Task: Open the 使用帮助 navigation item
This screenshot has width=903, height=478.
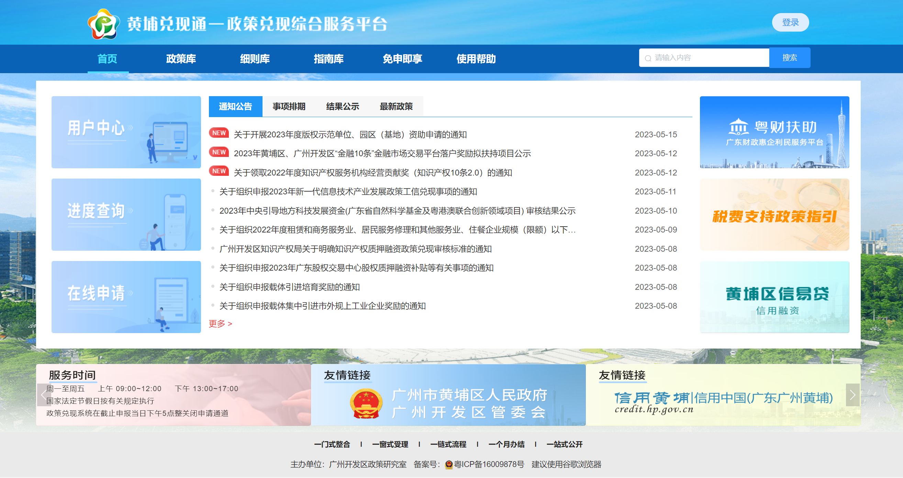Action: (x=476, y=58)
